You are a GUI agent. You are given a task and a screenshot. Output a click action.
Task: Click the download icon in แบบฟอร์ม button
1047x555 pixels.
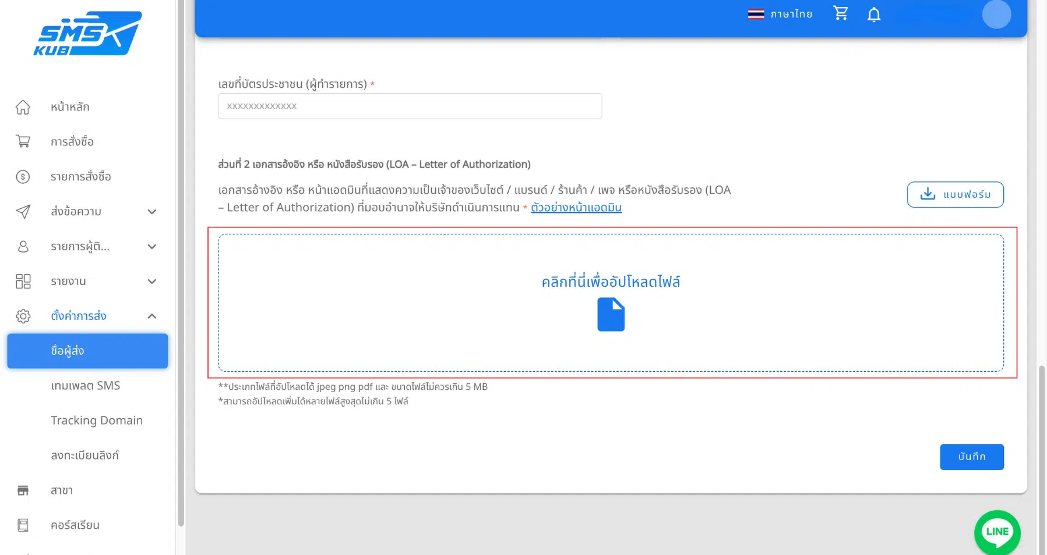tap(928, 194)
